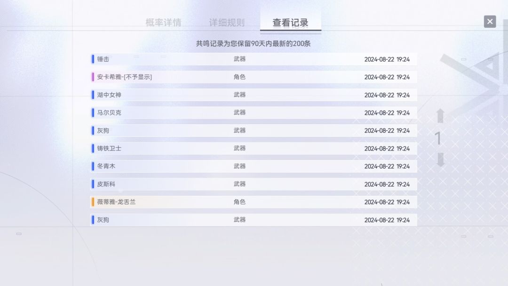
Task: Go to next page with down arrow
Action: click(x=440, y=159)
